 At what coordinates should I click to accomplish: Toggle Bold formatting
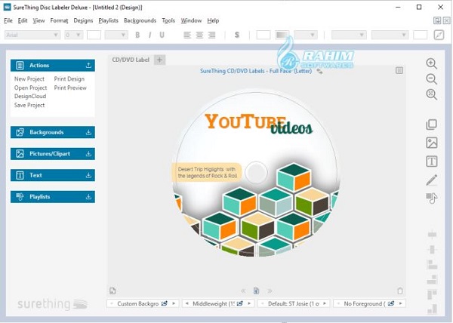[x=137, y=35]
